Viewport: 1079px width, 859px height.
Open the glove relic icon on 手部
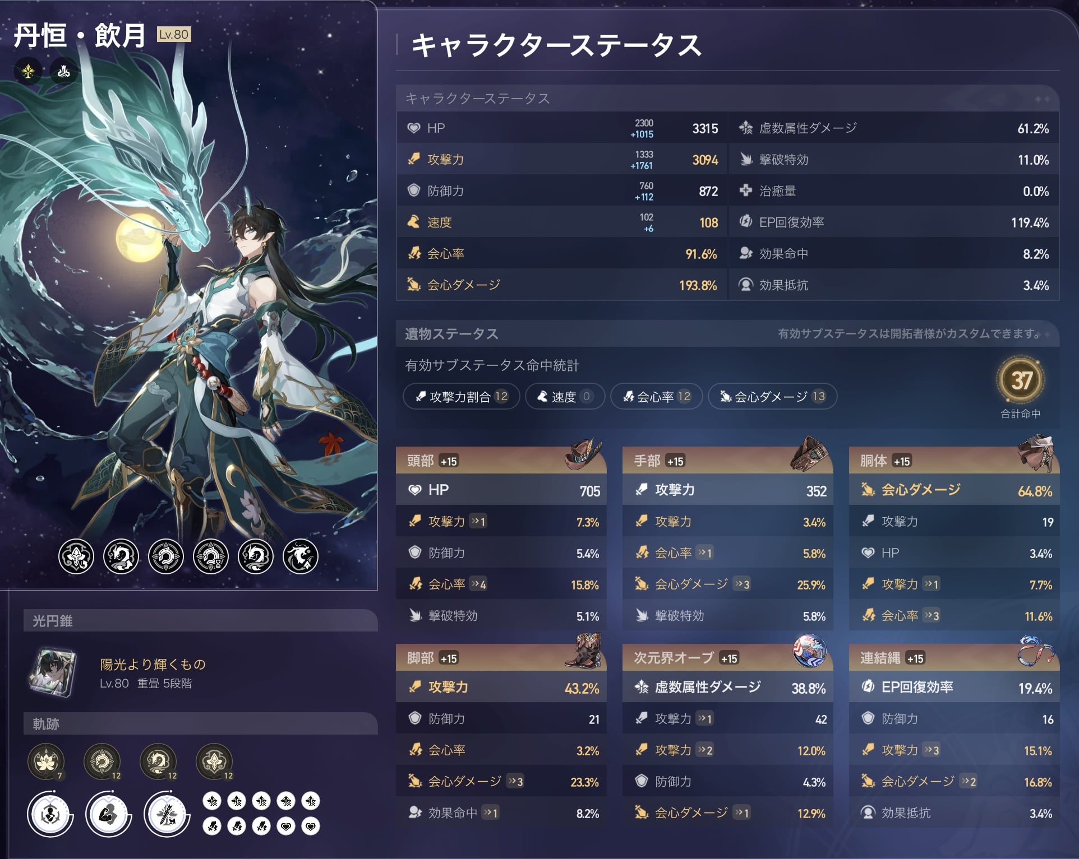809,454
